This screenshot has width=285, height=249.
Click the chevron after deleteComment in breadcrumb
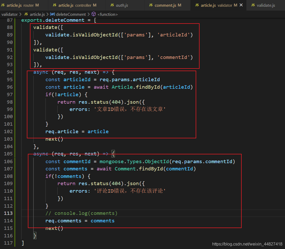point(89,14)
